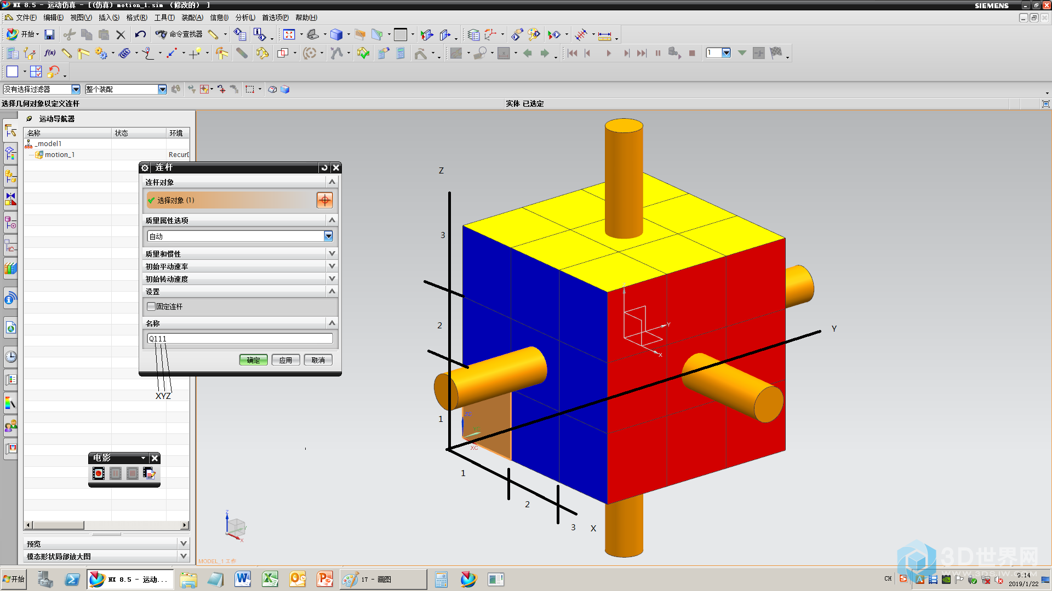The width and height of the screenshot is (1052, 591).
Task: Click the Fit view icon
Action: point(289,34)
